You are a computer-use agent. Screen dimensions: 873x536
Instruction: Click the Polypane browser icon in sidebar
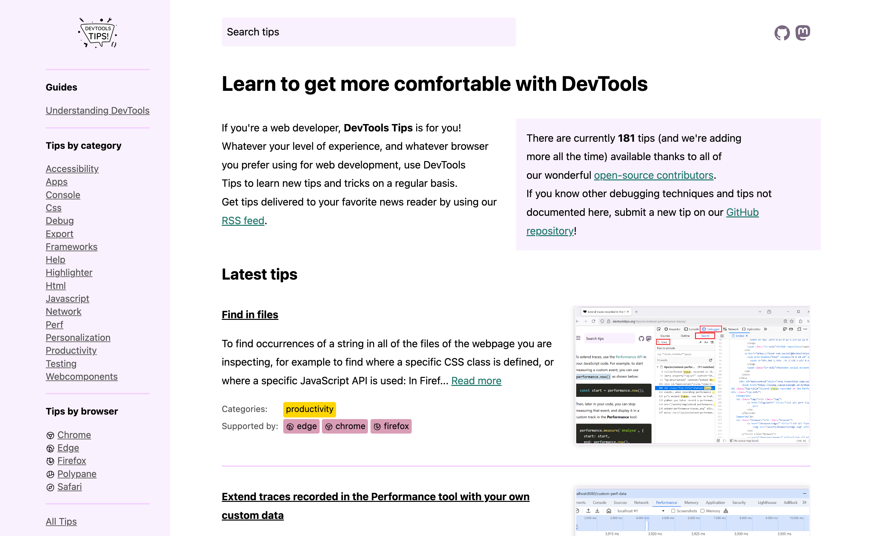click(50, 474)
